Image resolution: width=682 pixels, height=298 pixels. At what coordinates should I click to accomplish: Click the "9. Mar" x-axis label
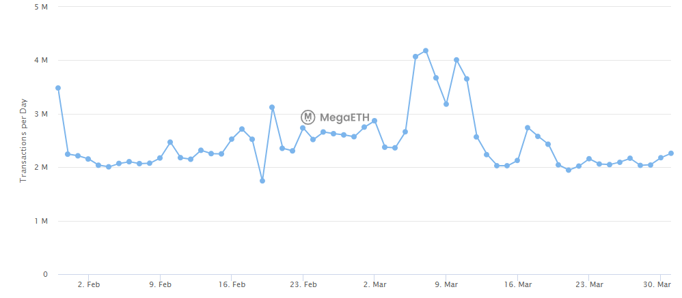(x=446, y=284)
